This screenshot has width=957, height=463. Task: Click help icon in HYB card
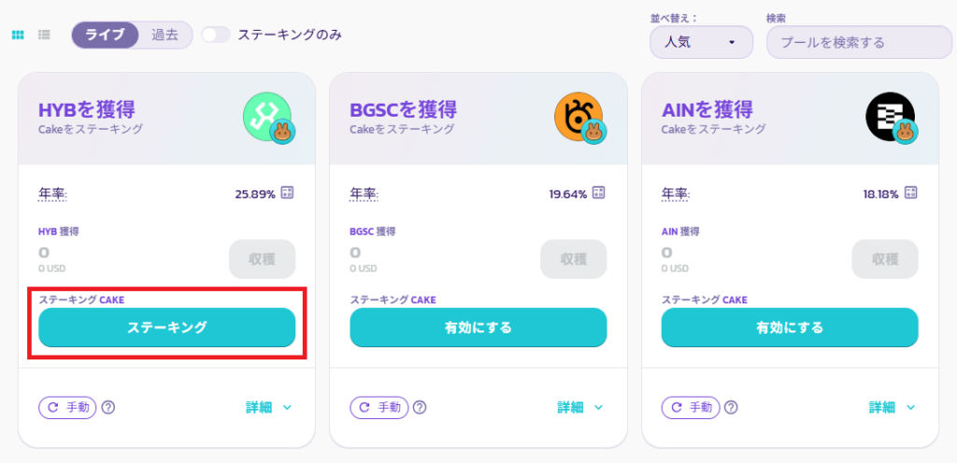[x=108, y=407]
